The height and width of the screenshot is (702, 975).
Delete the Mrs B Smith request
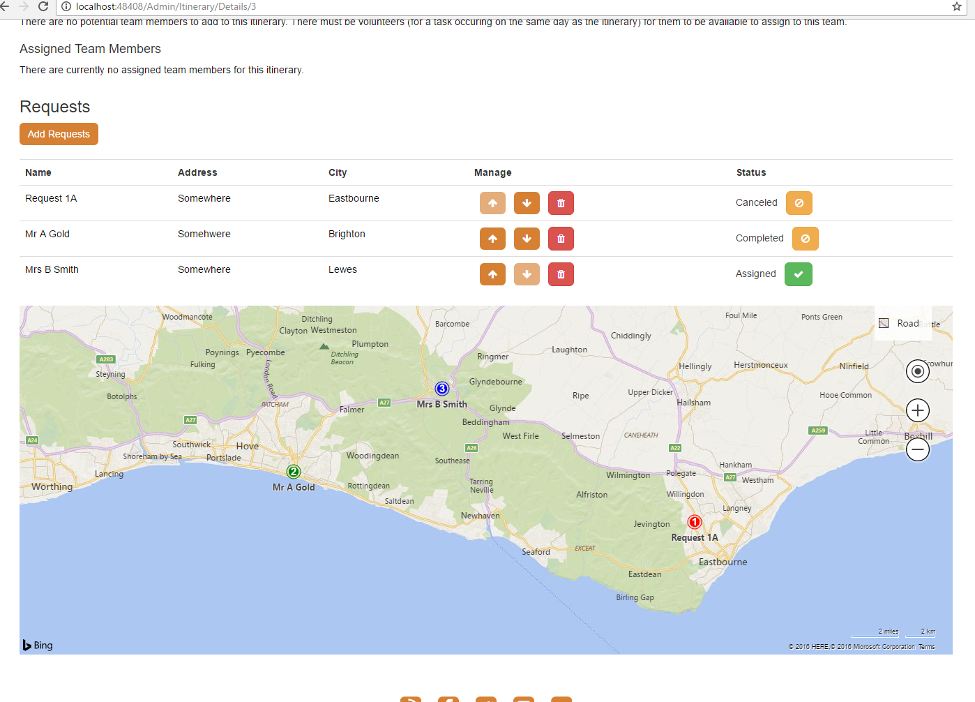[x=561, y=274]
